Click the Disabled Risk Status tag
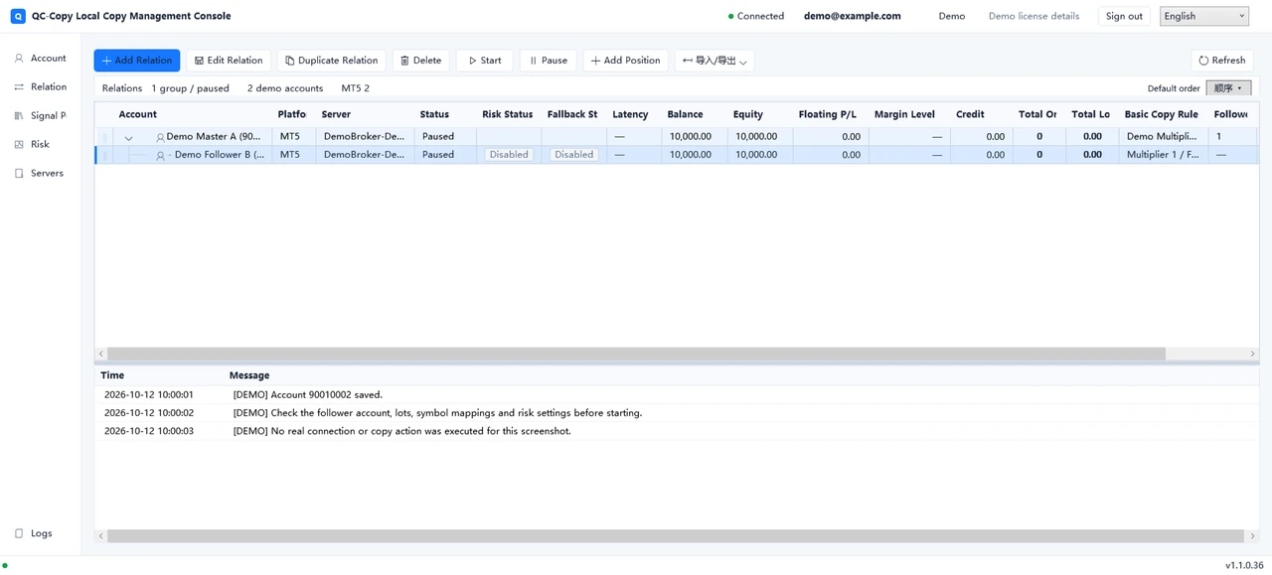This screenshot has width=1272, height=575. pos(509,155)
